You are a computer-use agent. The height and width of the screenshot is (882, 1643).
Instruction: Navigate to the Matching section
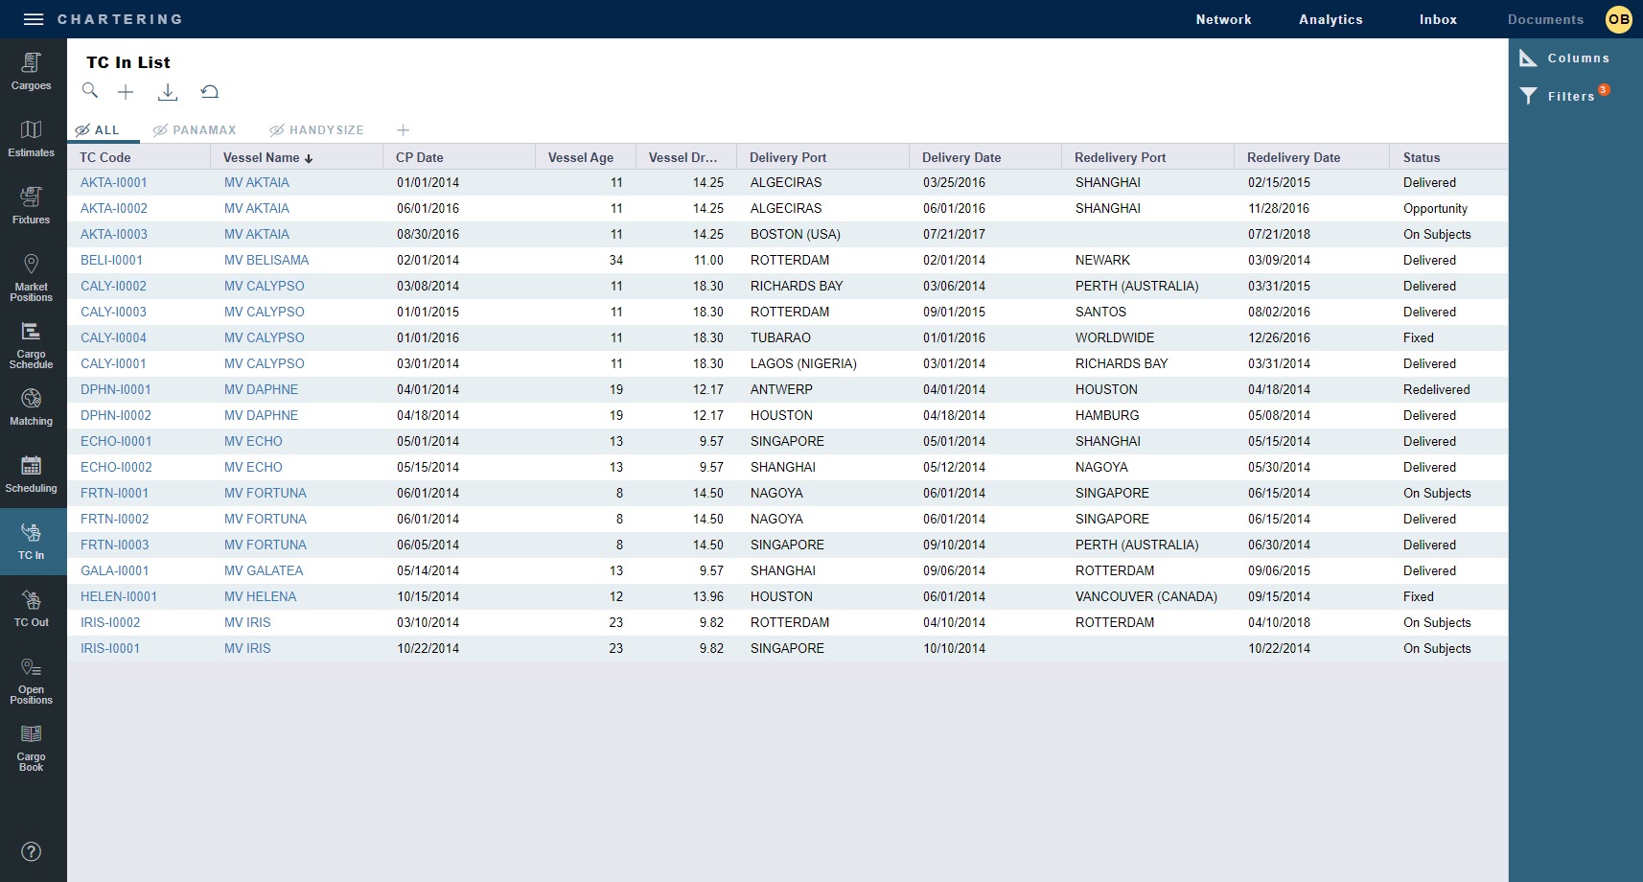point(32,406)
